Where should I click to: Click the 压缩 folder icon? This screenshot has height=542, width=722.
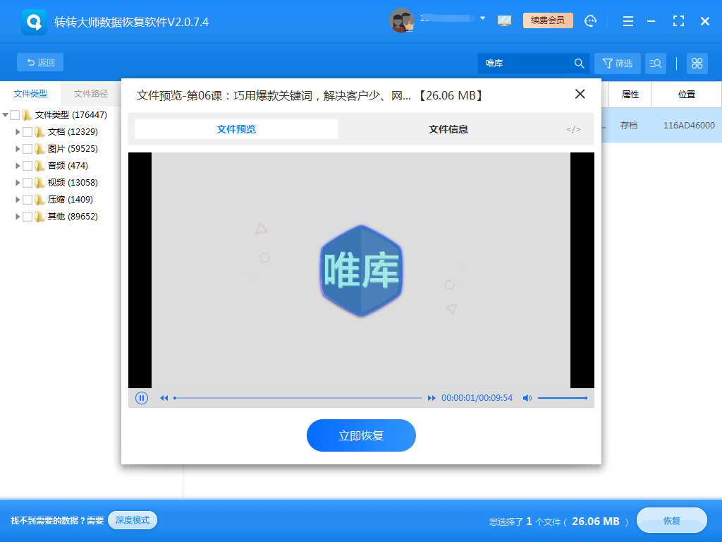pos(39,200)
